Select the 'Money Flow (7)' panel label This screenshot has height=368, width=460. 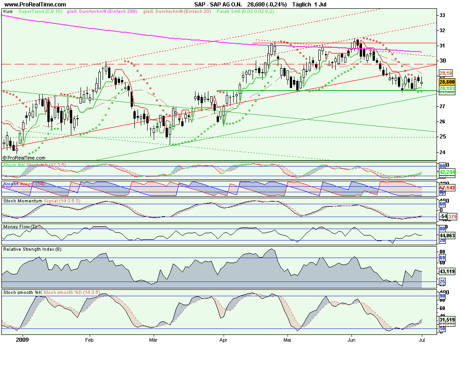pos(20,227)
